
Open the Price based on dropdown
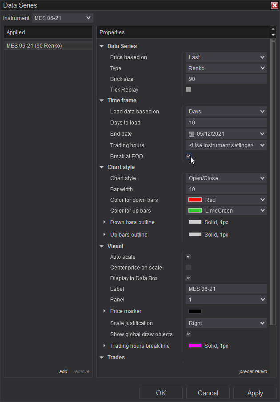point(226,57)
